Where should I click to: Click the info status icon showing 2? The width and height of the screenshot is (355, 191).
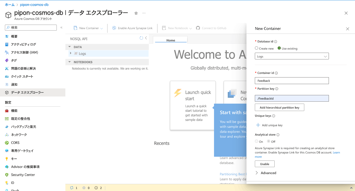96,188
